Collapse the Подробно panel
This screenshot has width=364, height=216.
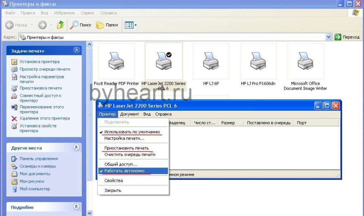(x=76, y=206)
